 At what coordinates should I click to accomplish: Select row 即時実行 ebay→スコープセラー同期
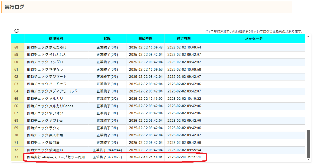pyautogui.click(x=158, y=157)
